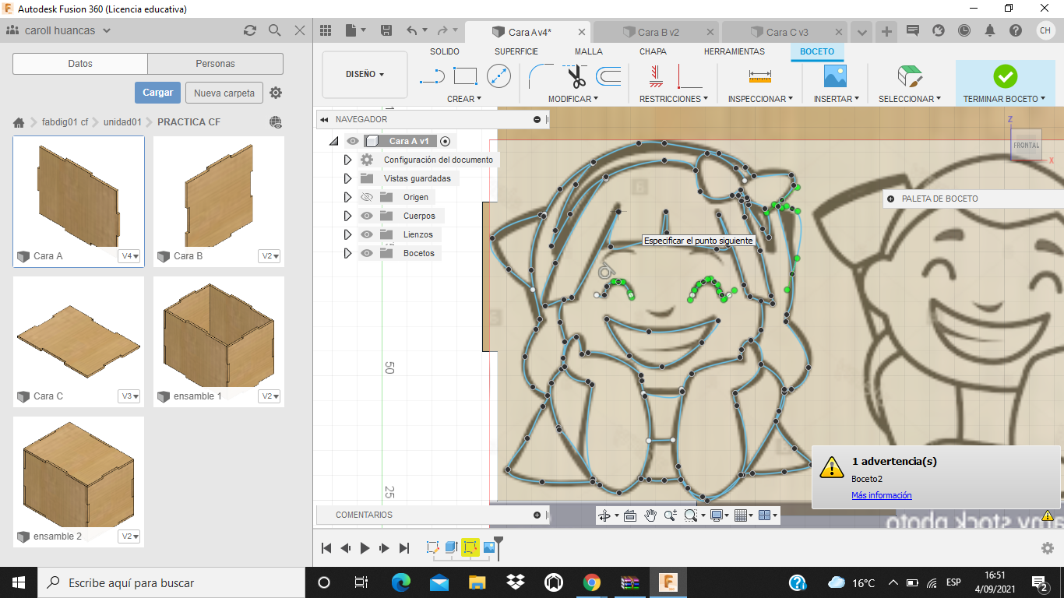The height and width of the screenshot is (598, 1064).
Task: Open the job status clock icon
Action: coord(964,30)
